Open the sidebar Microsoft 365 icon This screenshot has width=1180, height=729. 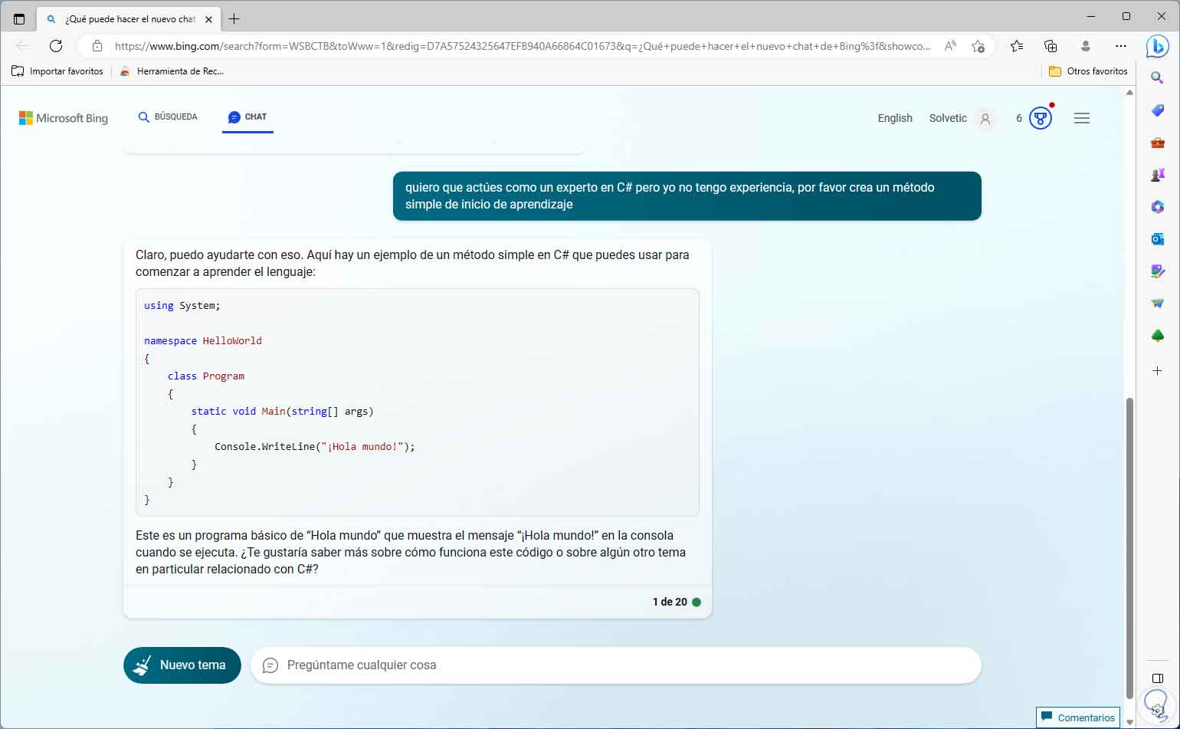tap(1158, 207)
